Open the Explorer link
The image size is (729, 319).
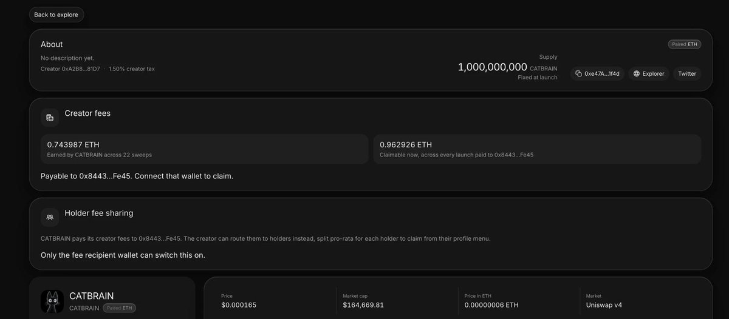pyautogui.click(x=648, y=73)
